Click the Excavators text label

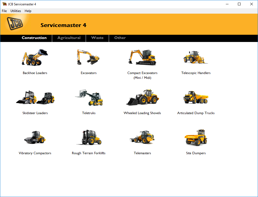click(x=89, y=73)
